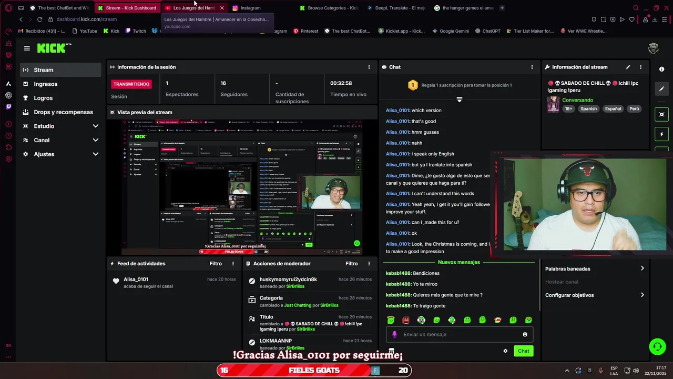Open Logros in the sidebar
Screen dimensions: 673x379
click(60, 98)
